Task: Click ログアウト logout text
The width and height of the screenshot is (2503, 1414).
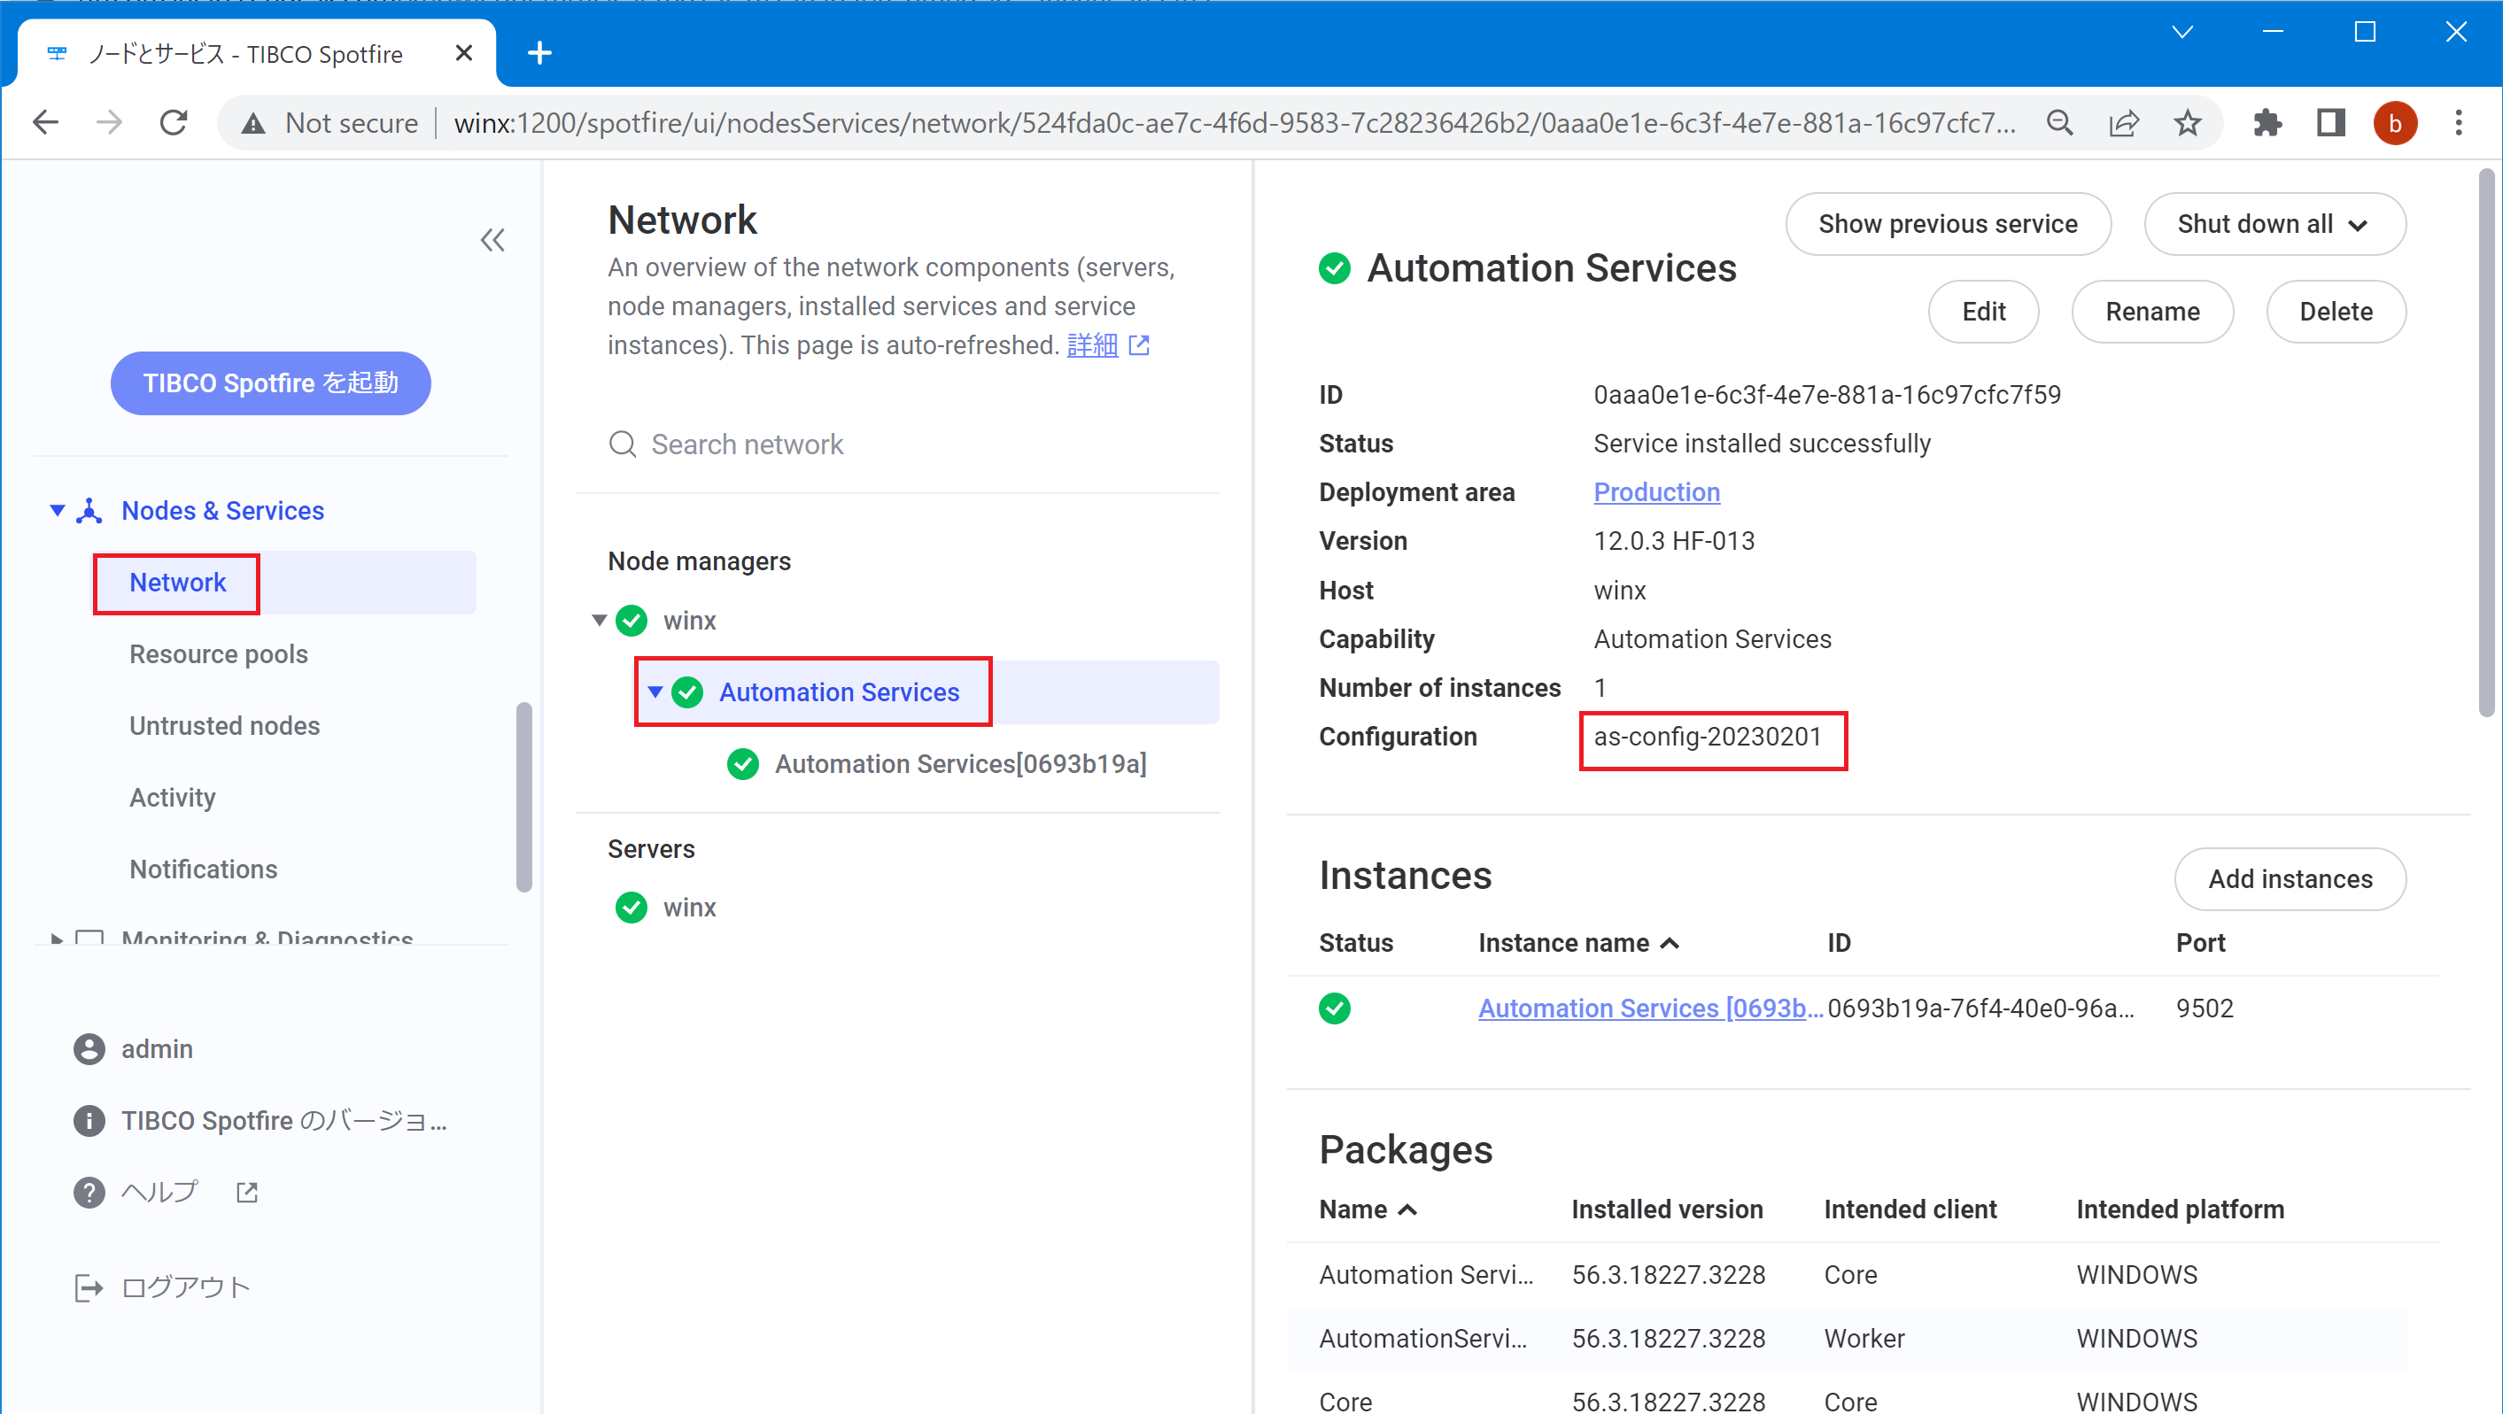Action: pyautogui.click(x=186, y=1287)
